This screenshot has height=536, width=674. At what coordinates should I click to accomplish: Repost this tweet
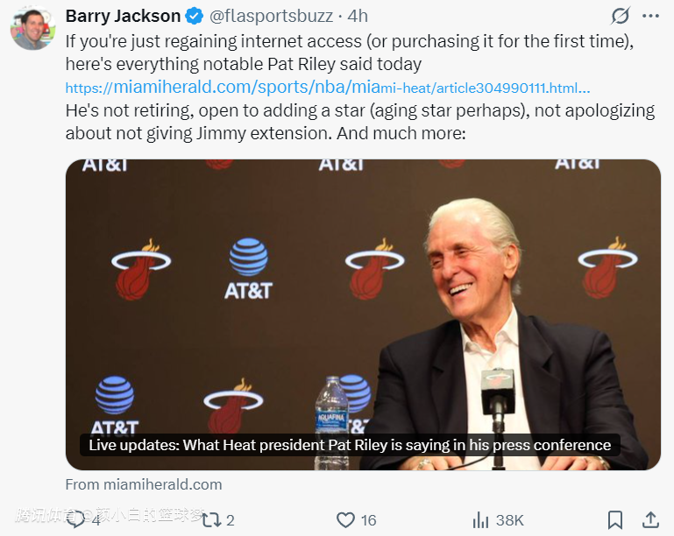coord(211,519)
